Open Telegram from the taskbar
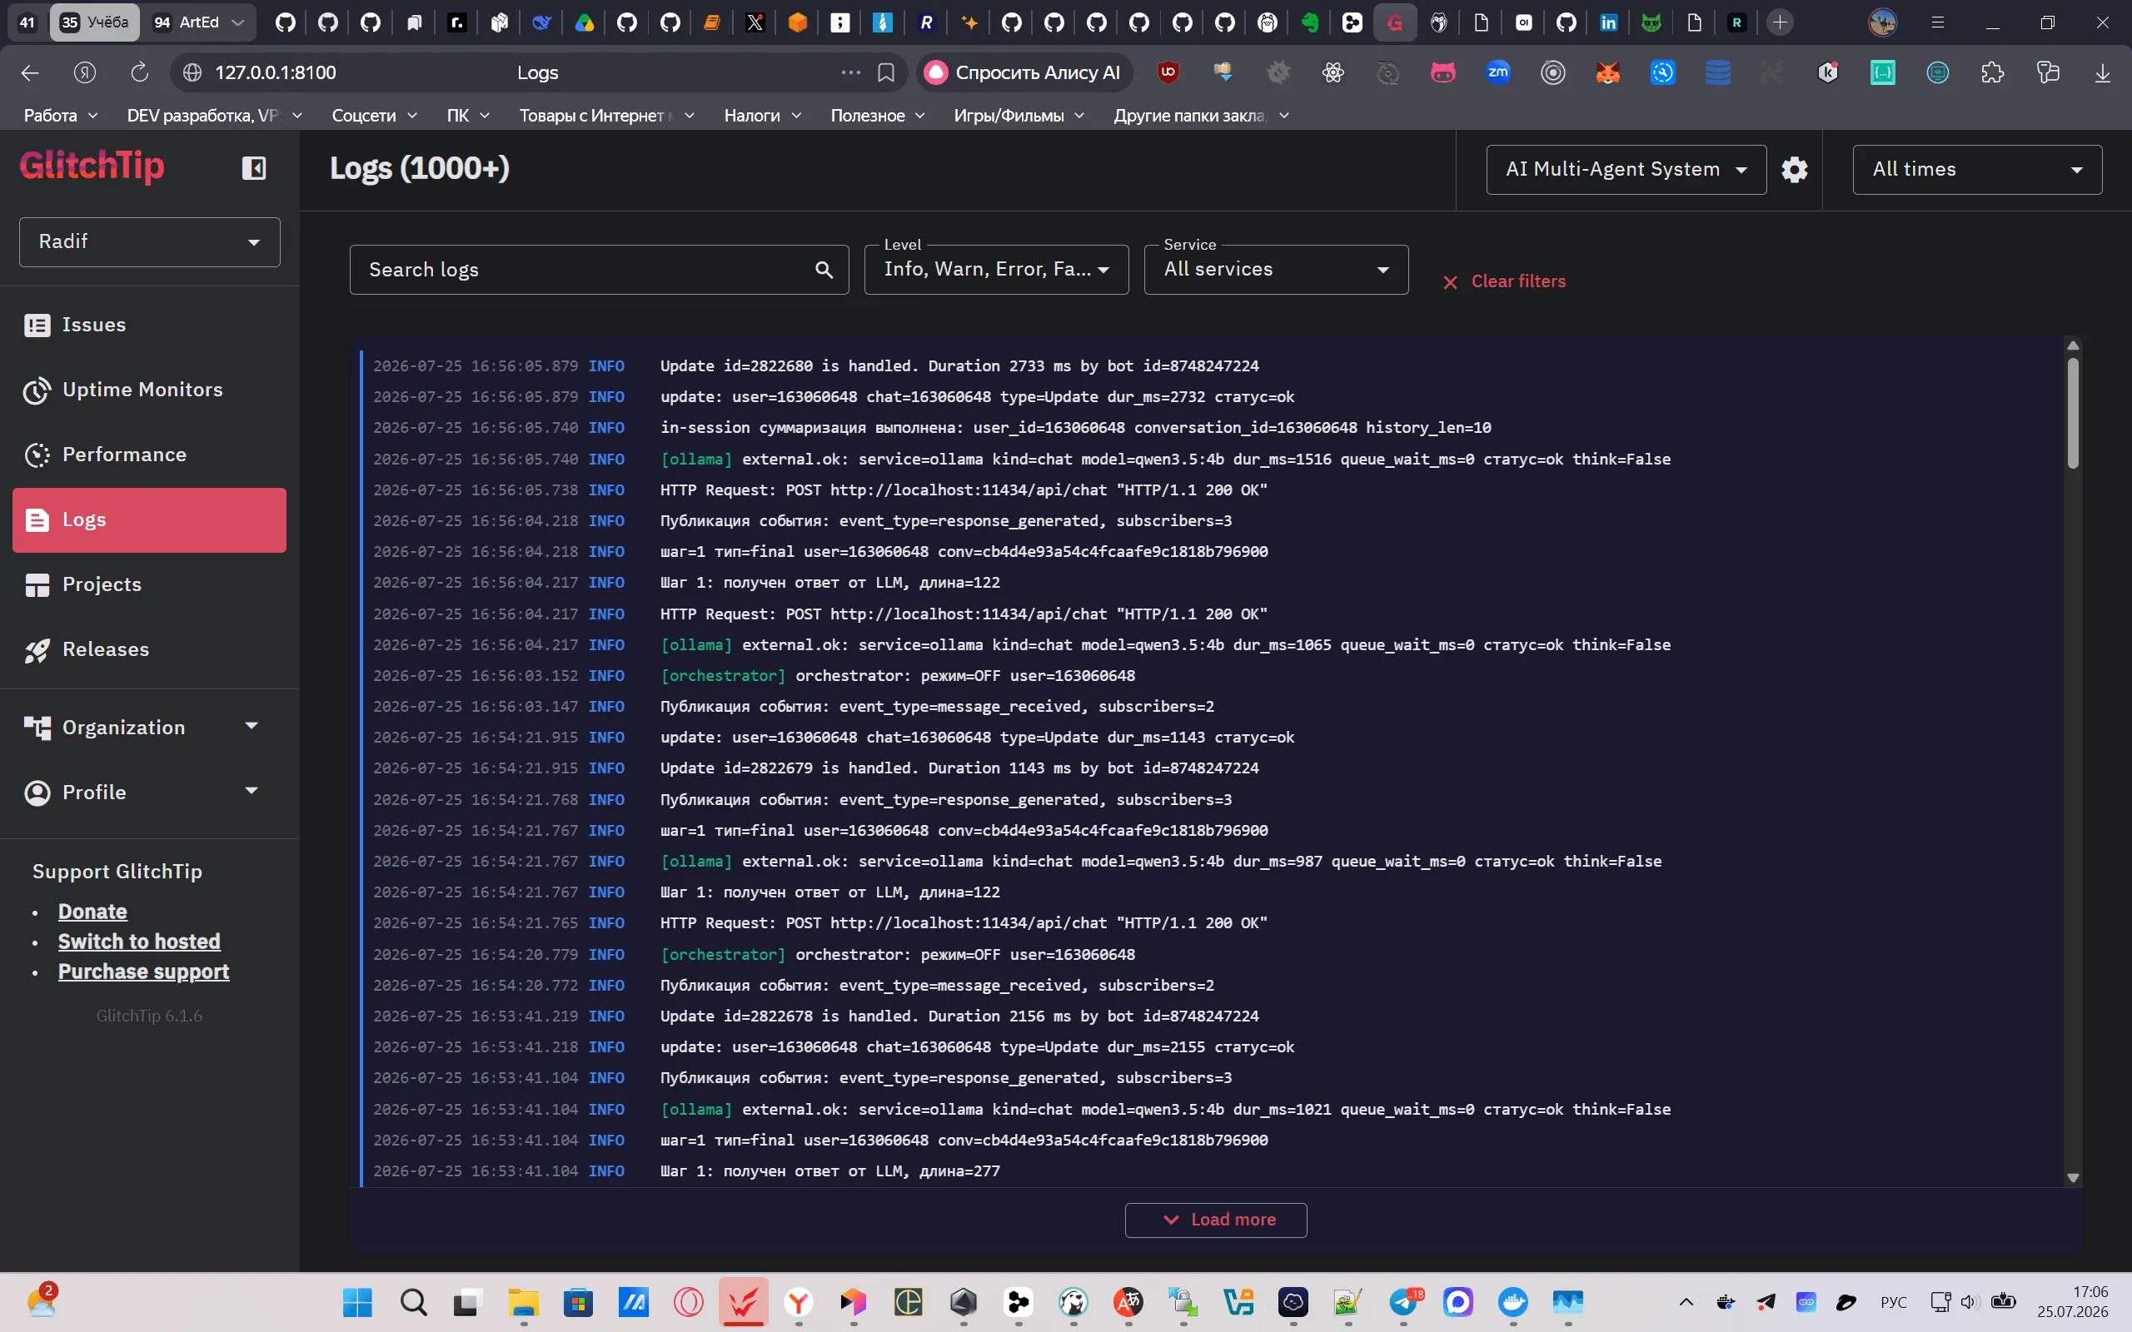This screenshot has width=2132, height=1332. point(1404,1302)
